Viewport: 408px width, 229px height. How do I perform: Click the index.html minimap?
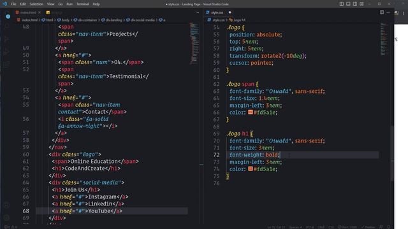pyautogui.click(x=194, y=43)
